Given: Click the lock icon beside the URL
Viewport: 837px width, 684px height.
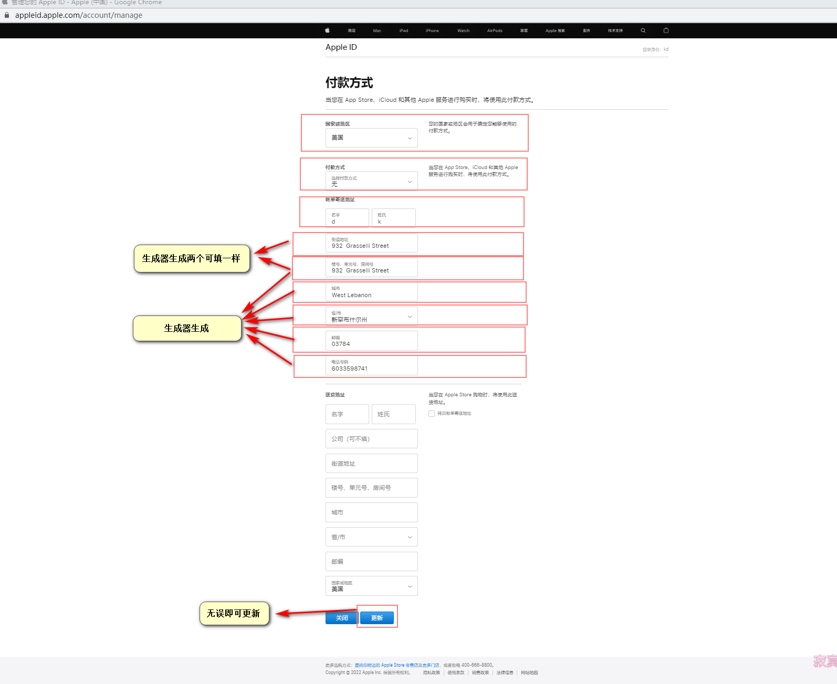Looking at the screenshot, I should [x=7, y=15].
